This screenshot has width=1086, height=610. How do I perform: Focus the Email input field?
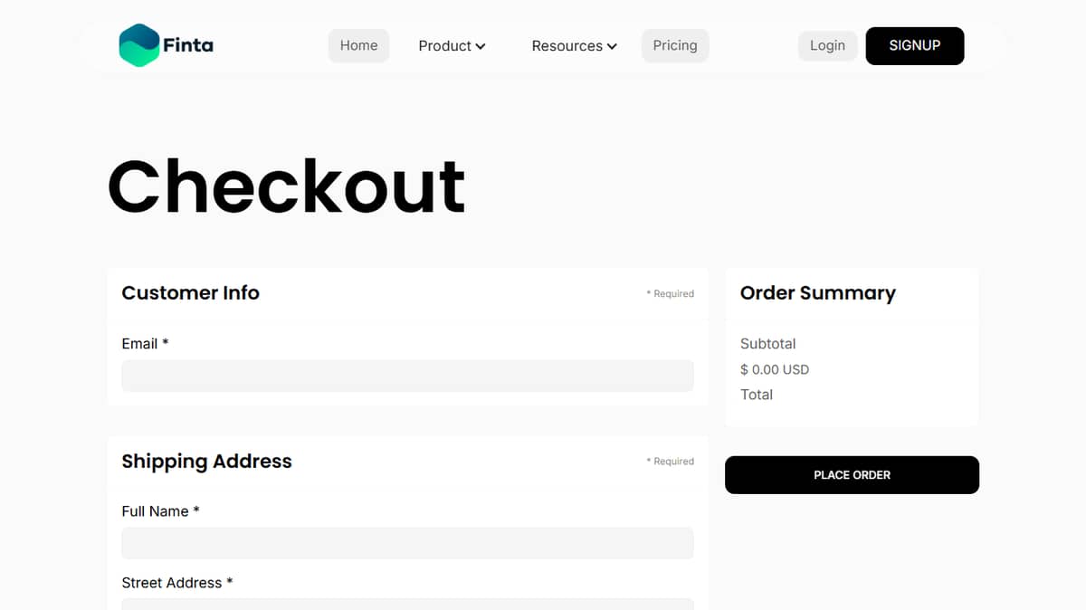click(407, 376)
